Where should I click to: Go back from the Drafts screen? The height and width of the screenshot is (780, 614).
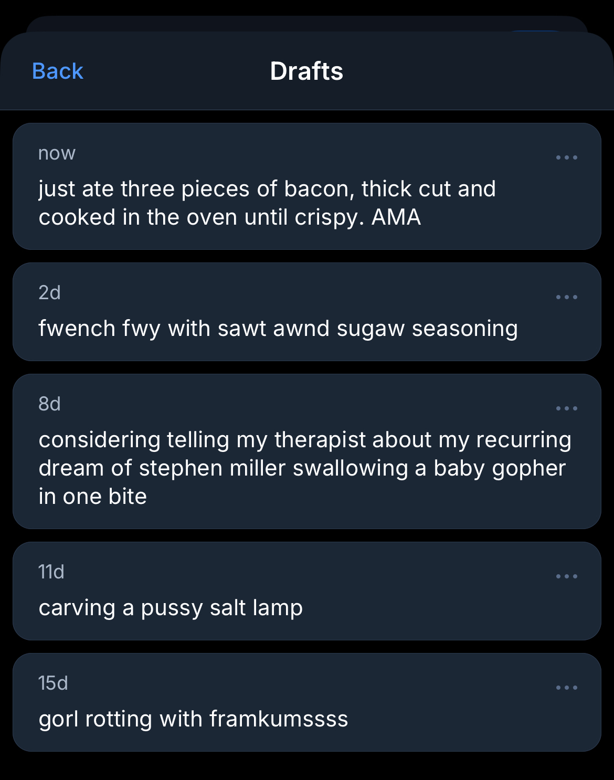tap(58, 71)
